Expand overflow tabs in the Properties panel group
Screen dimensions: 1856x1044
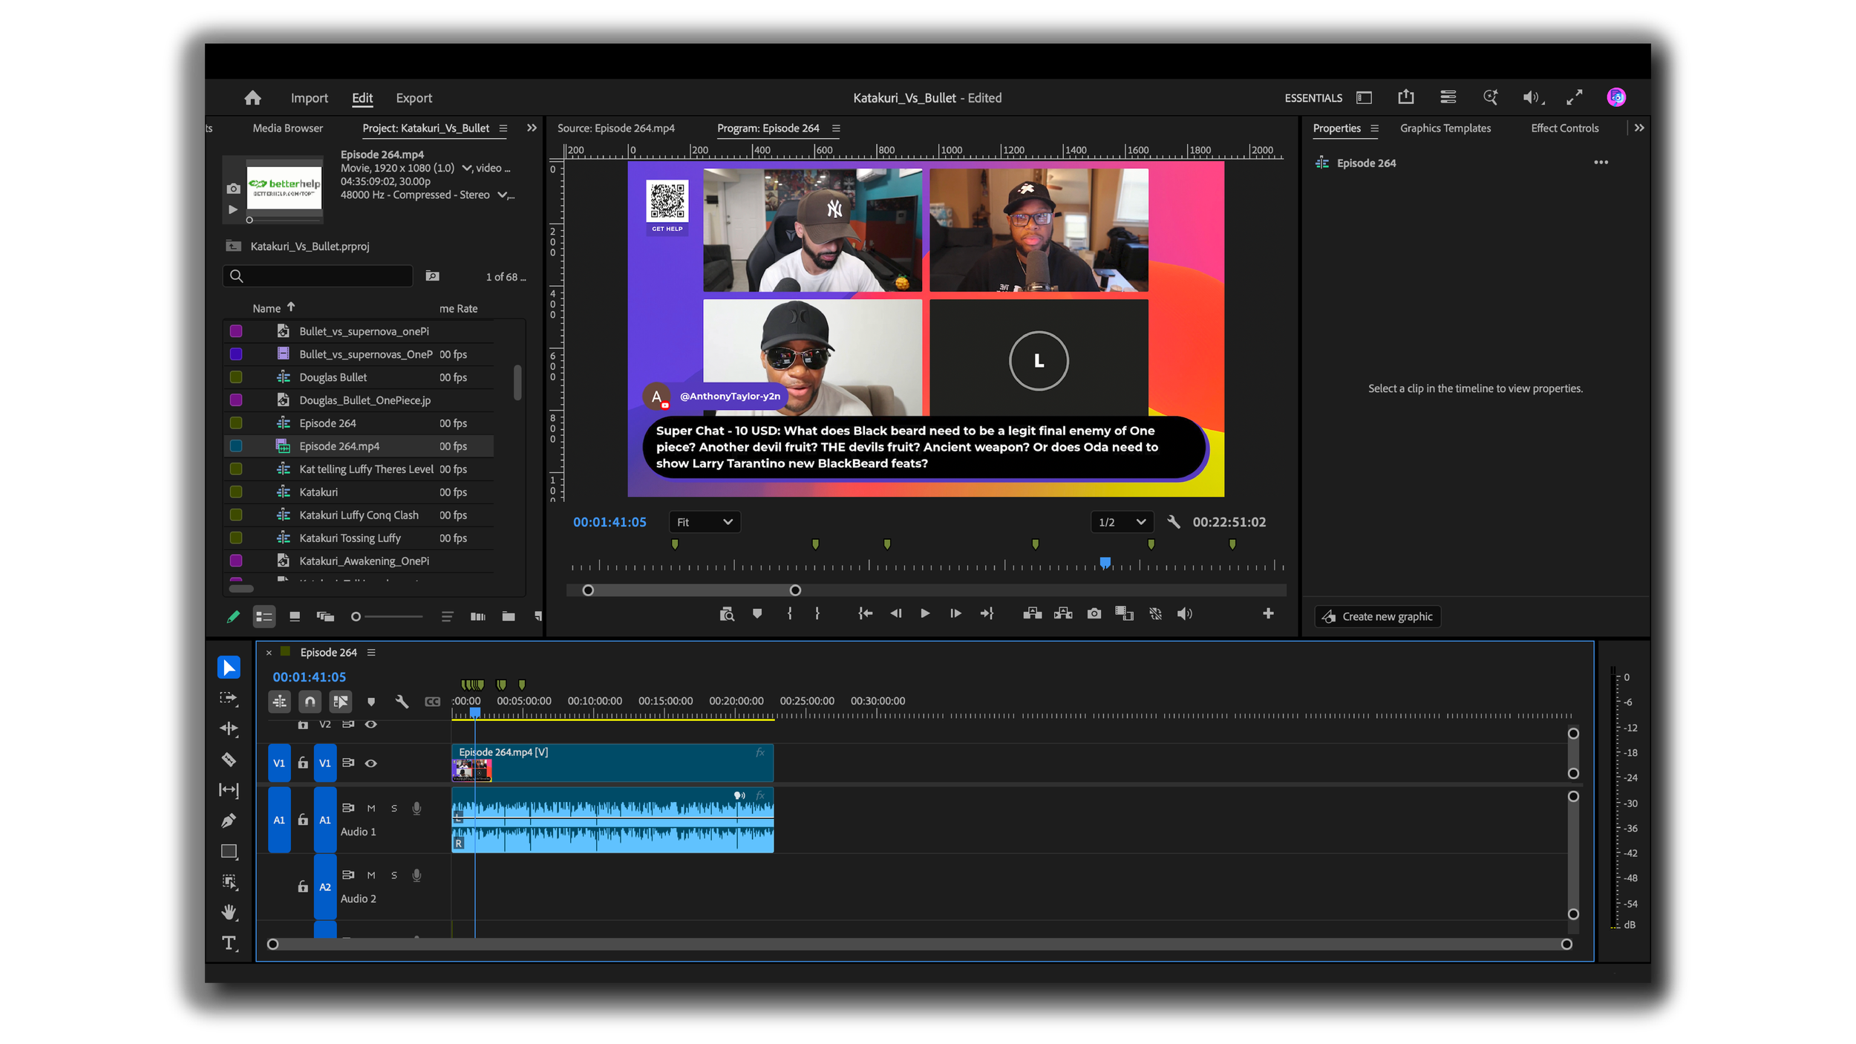click(1639, 128)
